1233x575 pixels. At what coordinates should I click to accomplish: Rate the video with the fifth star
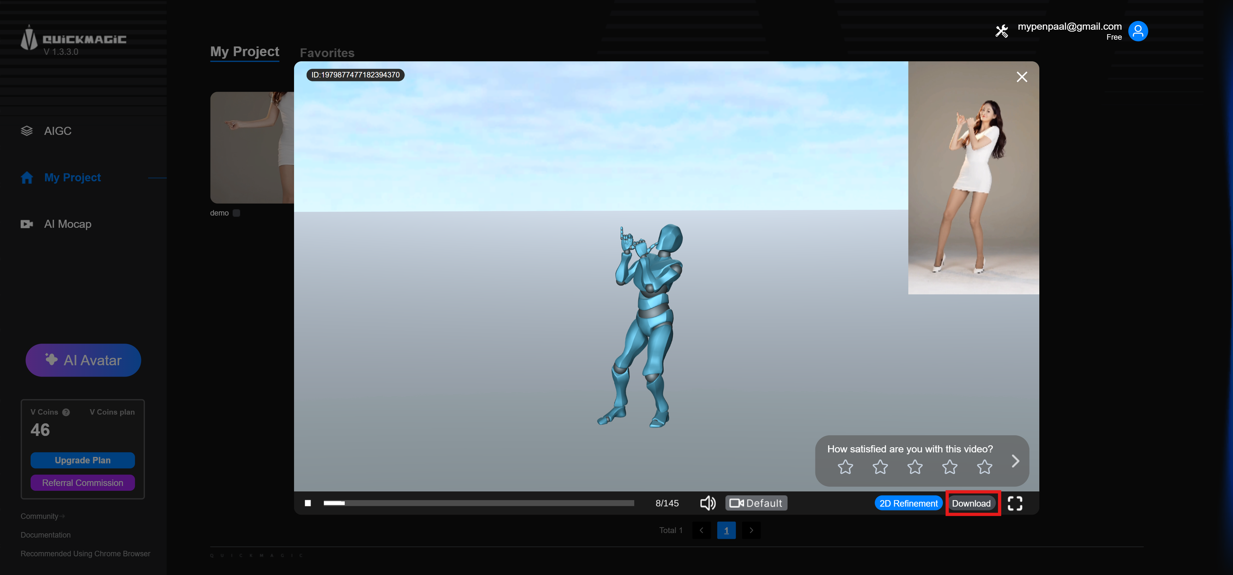pos(984,467)
